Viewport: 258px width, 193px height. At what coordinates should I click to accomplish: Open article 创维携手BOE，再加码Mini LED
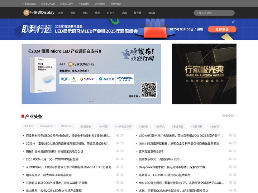click(x=159, y=159)
